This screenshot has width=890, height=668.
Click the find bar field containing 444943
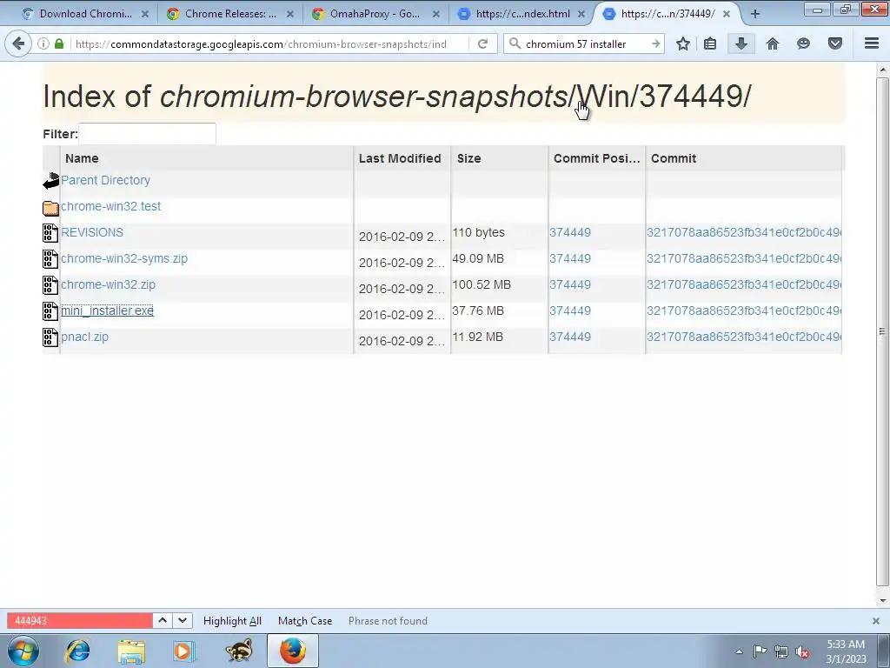(x=79, y=621)
